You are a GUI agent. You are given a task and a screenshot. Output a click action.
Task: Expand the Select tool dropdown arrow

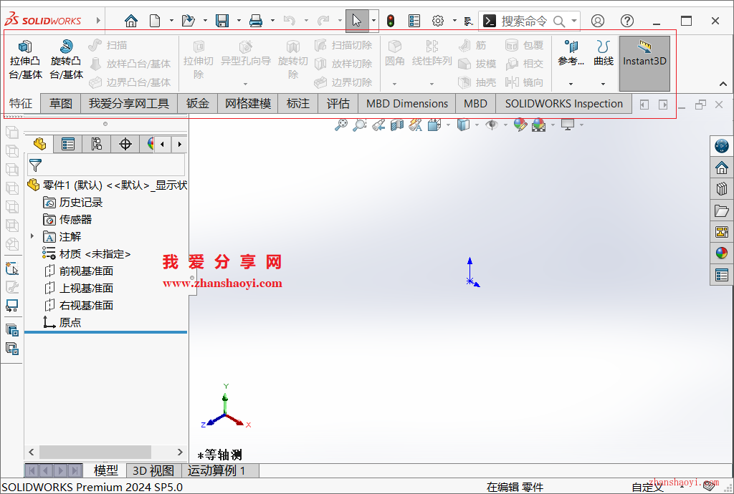coord(373,21)
